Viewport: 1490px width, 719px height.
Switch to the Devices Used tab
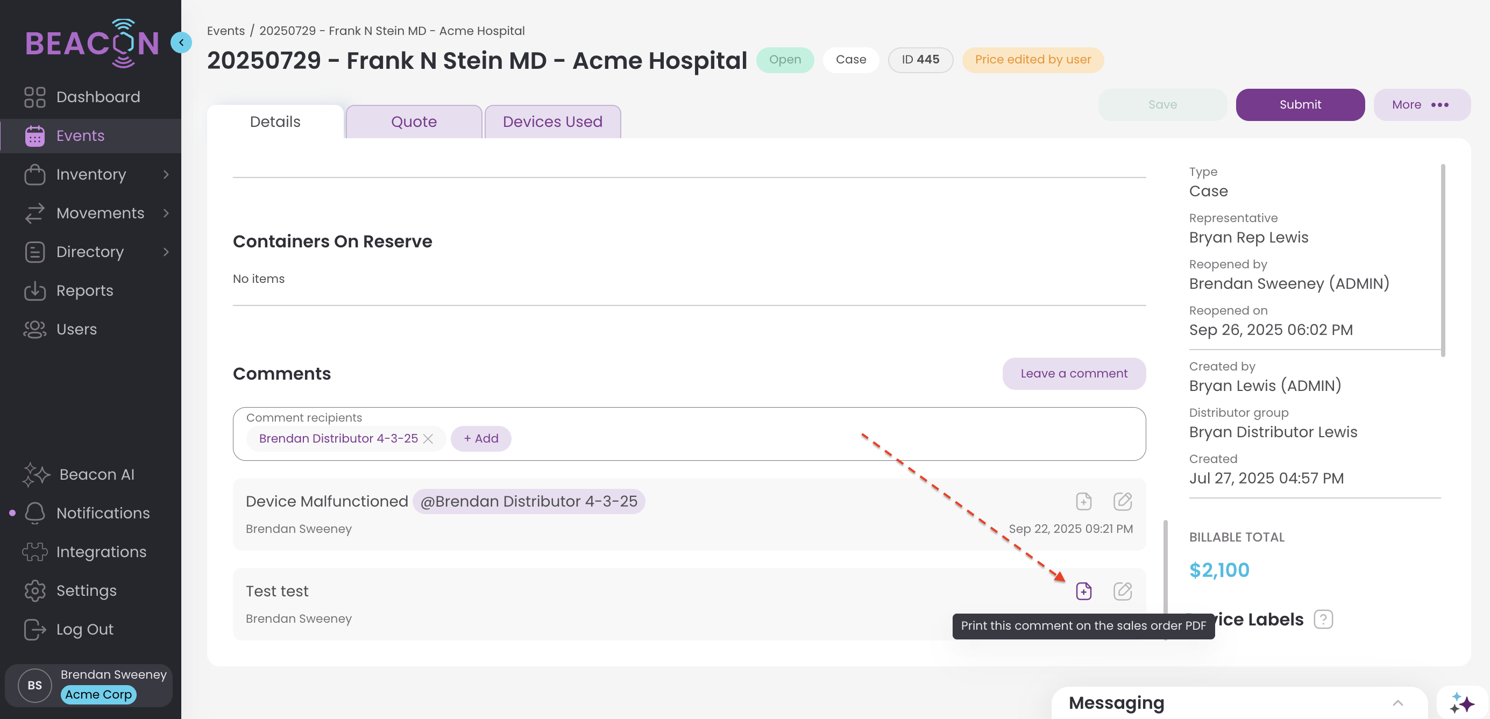coord(552,122)
